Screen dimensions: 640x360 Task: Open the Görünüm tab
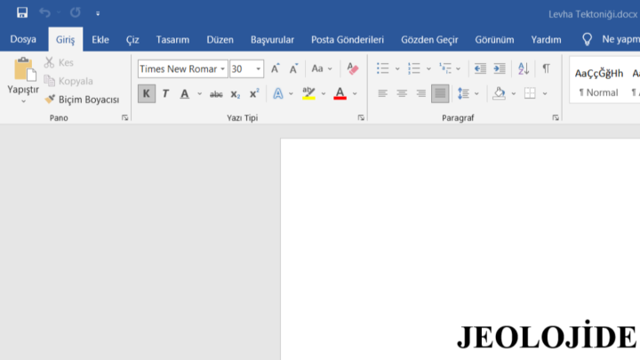(494, 40)
